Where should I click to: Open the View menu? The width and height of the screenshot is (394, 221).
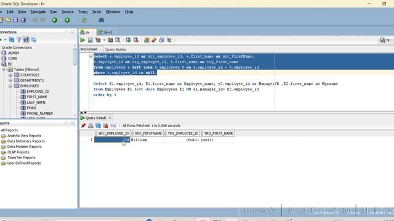click(x=22, y=12)
